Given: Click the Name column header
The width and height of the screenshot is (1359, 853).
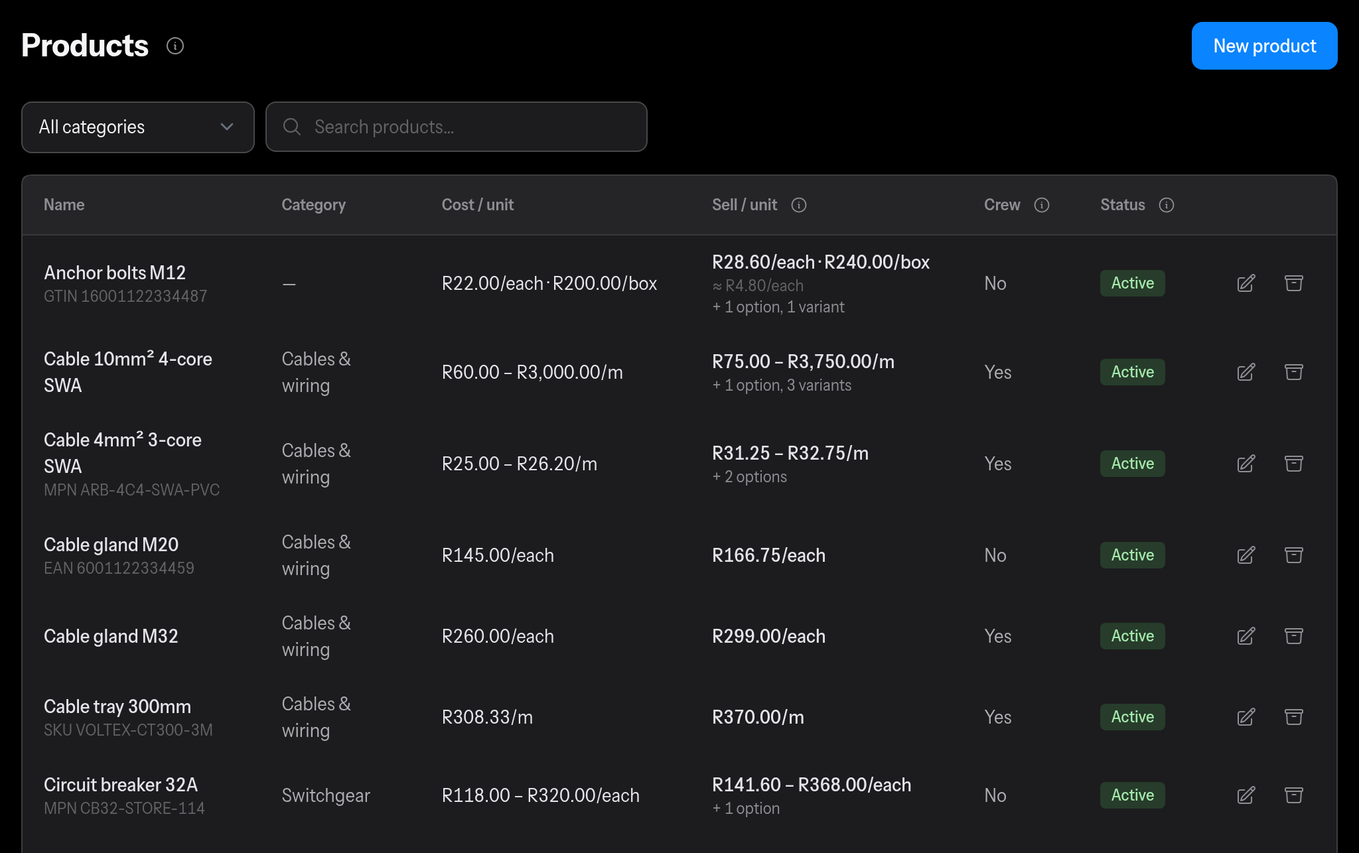Looking at the screenshot, I should 64,205.
